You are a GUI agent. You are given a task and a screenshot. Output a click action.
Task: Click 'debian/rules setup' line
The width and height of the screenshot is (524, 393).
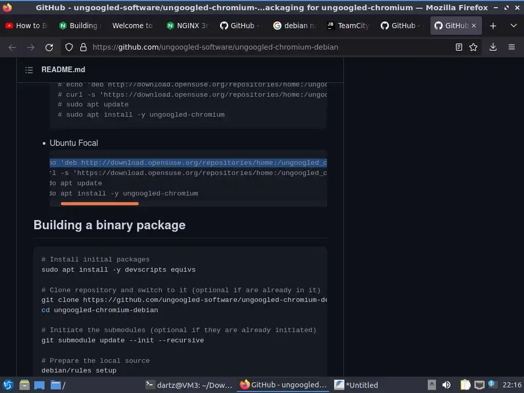pos(79,370)
